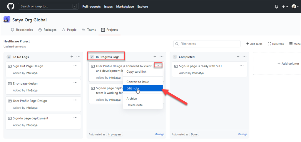Viewport: 301px width, 142px height.
Task: Open the notifications bell
Action: tap(276, 7)
